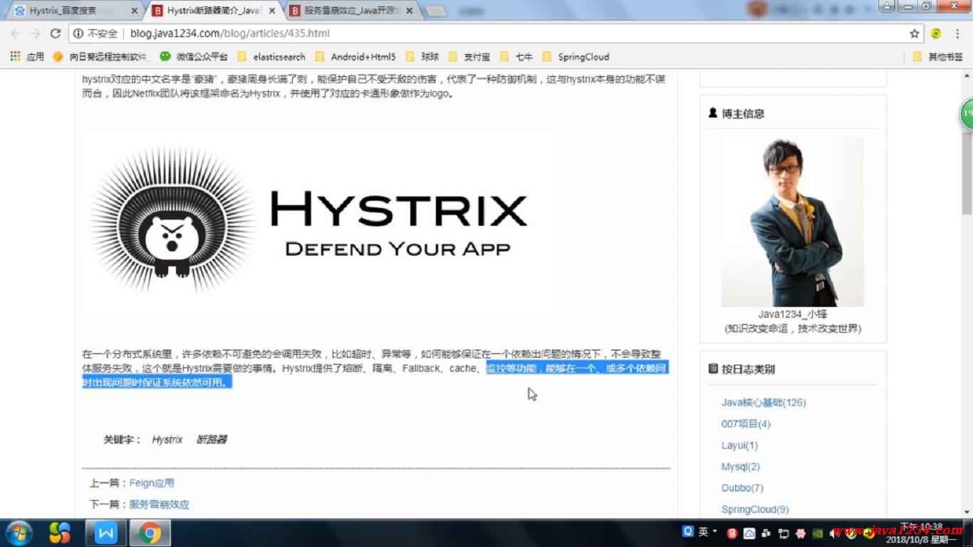Open the 其他书签 folder
The width and height of the screenshot is (973, 547).
(938, 57)
